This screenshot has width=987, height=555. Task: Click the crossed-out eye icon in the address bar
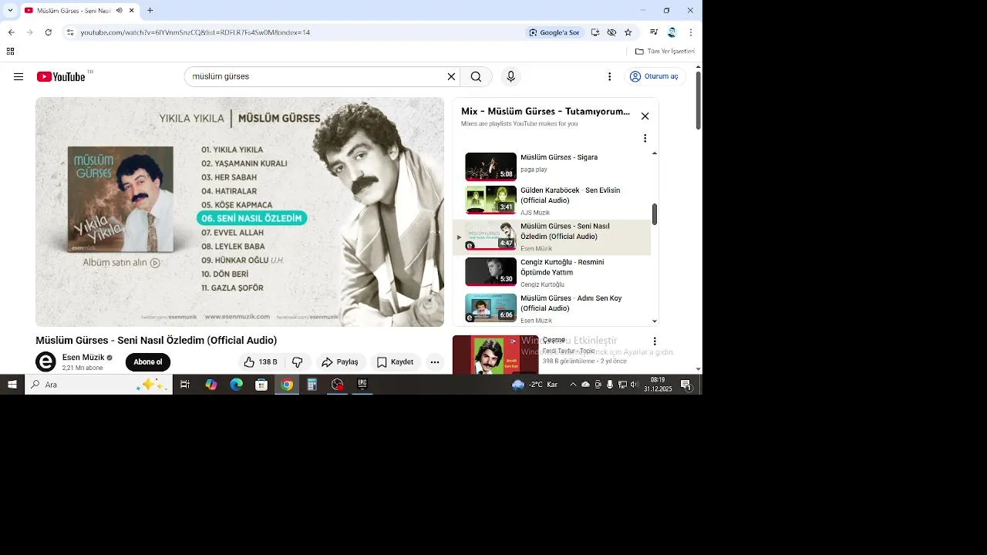coord(611,32)
